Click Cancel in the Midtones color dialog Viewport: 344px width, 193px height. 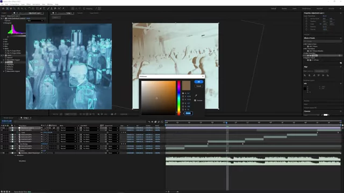pyautogui.click(x=198, y=86)
